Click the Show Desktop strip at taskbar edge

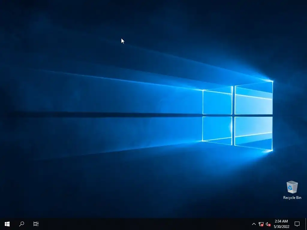coord(306,224)
